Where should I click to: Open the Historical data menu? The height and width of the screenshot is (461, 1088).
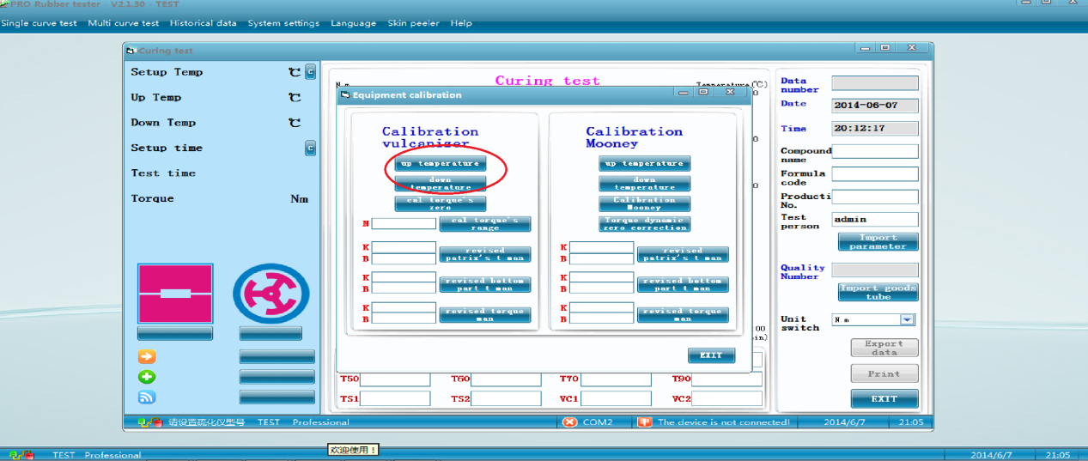[203, 23]
